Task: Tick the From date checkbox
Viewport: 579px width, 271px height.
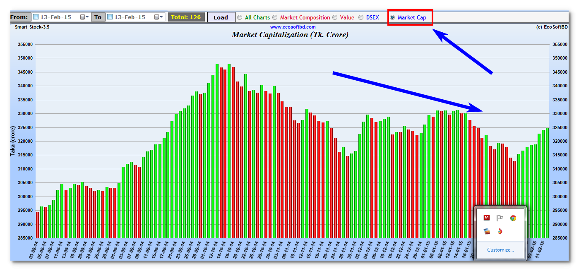Action: click(36, 17)
